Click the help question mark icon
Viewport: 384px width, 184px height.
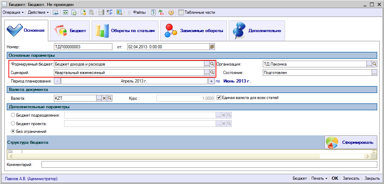[171, 12]
